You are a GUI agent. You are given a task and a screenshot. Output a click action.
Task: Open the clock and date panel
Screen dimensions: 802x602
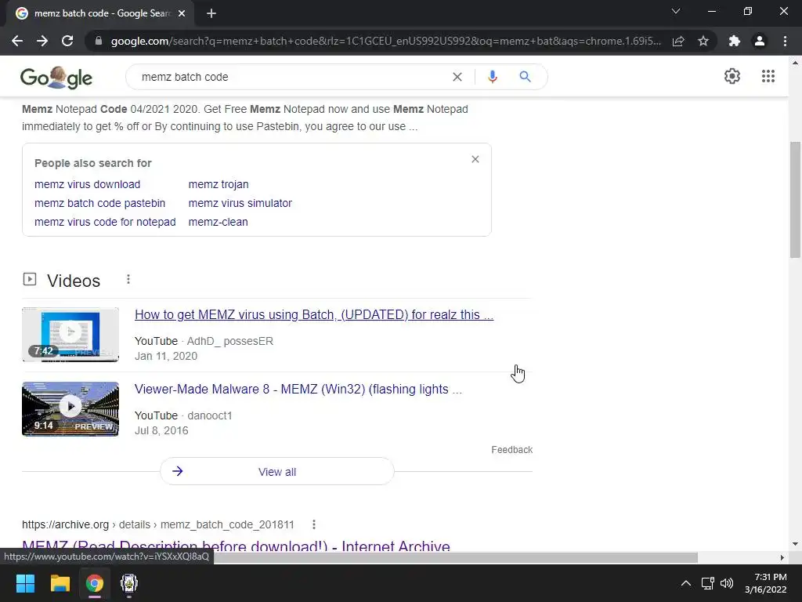point(766,583)
